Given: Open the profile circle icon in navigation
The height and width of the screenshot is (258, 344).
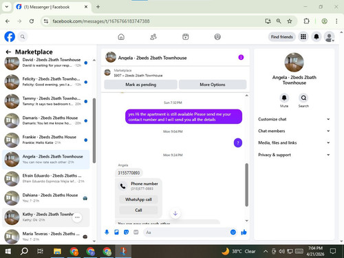Looking at the screenshot, I should [x=217, y=36].
